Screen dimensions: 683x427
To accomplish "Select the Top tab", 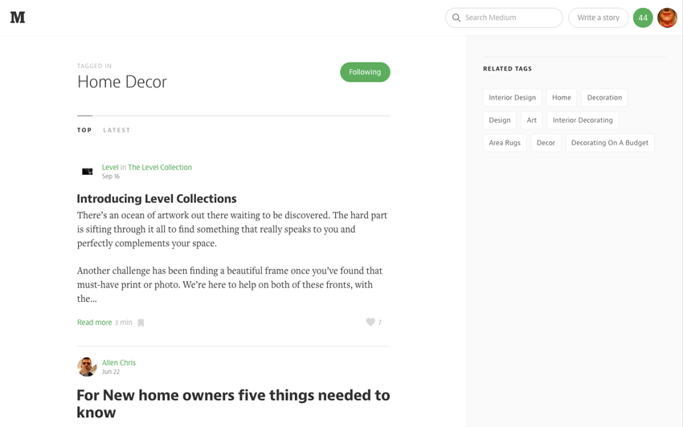I will [x=84, y=130].
